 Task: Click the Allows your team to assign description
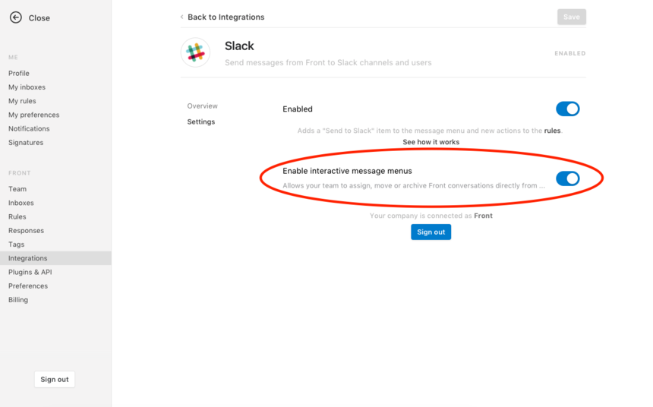(x=414, y=186)
